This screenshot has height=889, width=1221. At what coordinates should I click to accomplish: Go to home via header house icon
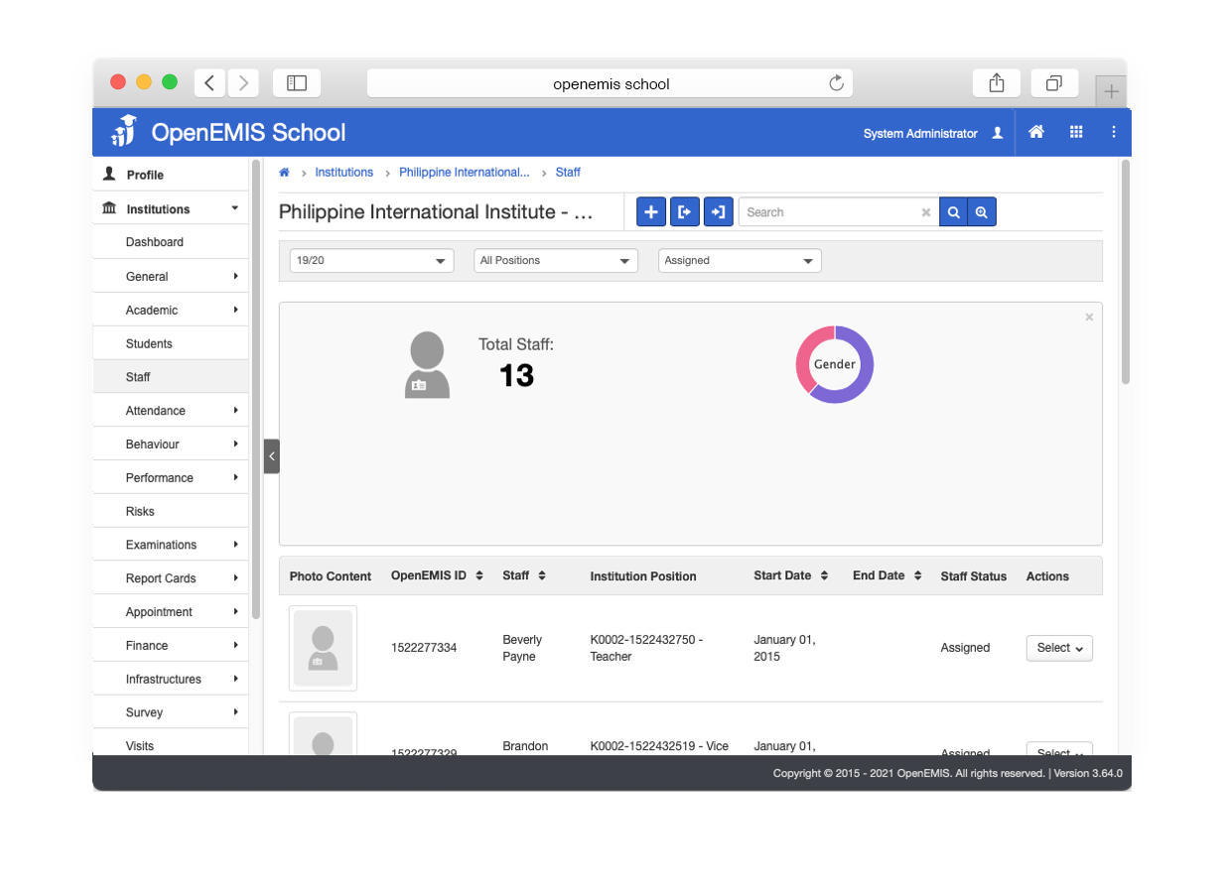(x=1036, y=132)
